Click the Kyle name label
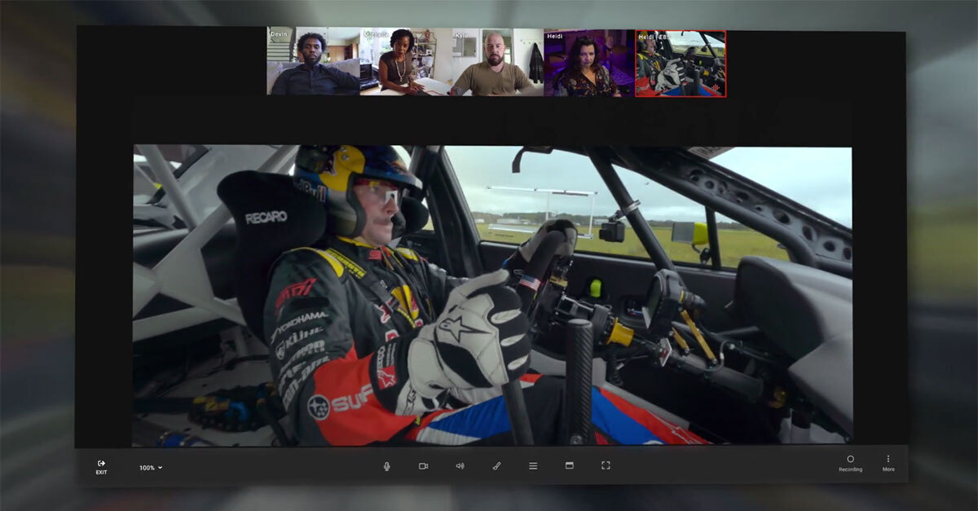 tap(462, 36)
